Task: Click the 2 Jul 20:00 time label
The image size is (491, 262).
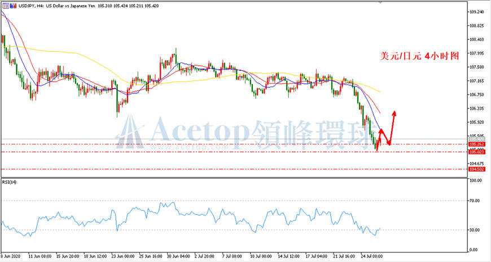Action: 205,256
